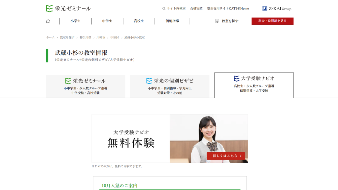Open the 小学生 menu
The width and height of the screenshot is (338, 190).
[75, 21]
